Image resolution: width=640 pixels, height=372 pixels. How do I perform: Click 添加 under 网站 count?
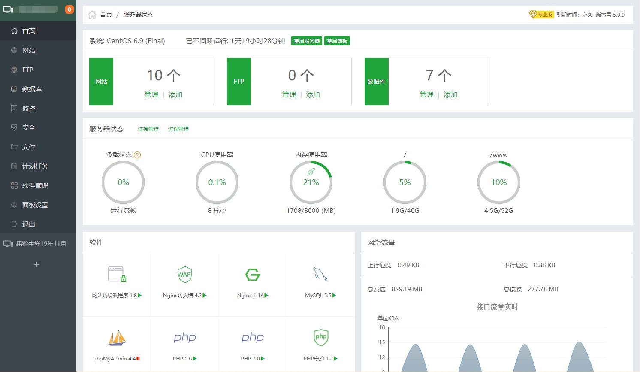click(175, 94)
